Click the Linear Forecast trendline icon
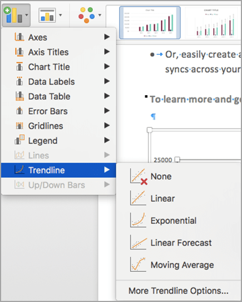This screenshot has width=242, height=302. [138, 242]
